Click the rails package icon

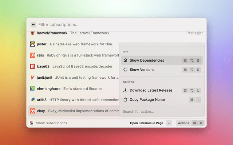[32, 55]
